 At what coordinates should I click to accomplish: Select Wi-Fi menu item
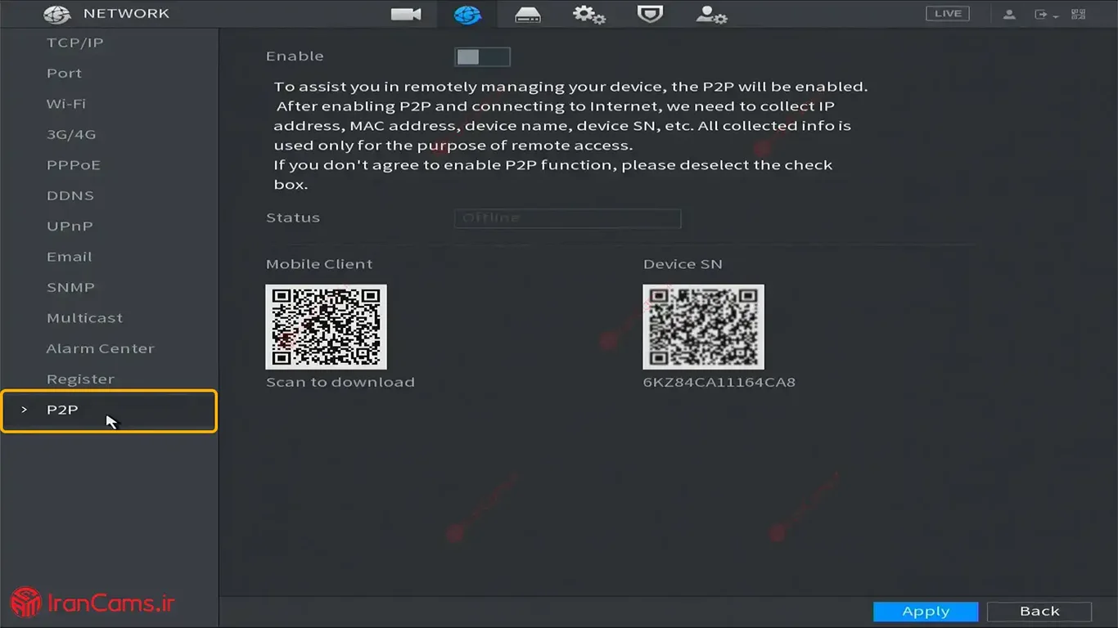pos(66,104)
